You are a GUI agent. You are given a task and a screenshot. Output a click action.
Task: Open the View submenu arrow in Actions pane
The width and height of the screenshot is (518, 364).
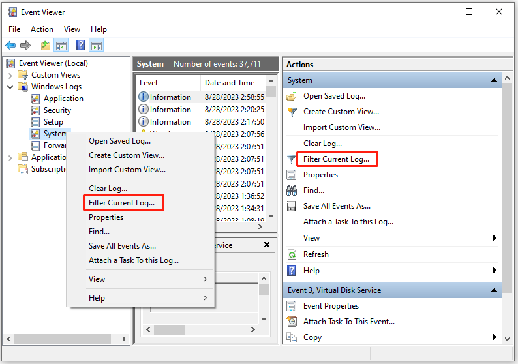tap(495, 238)
